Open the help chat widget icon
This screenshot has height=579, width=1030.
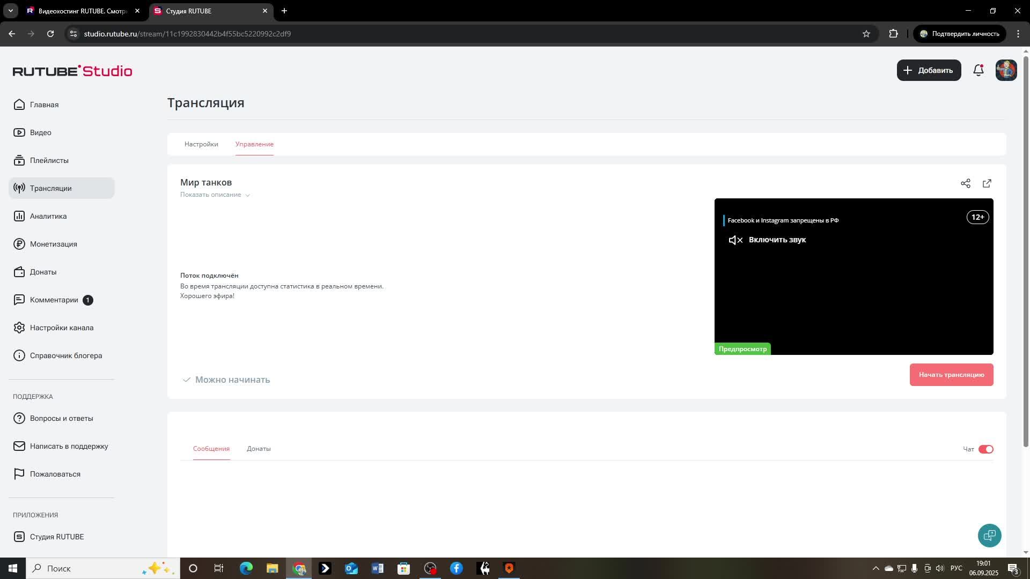click(x=989, y=535)
